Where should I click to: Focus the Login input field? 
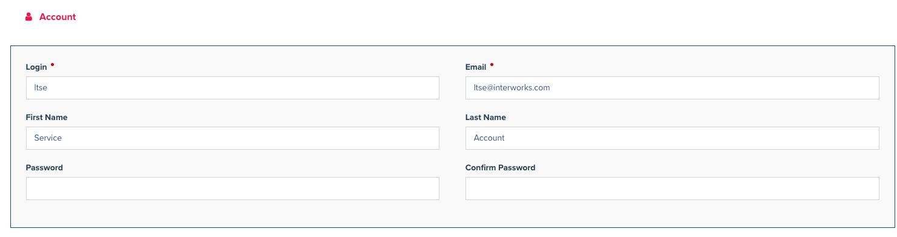click(233, 88)
